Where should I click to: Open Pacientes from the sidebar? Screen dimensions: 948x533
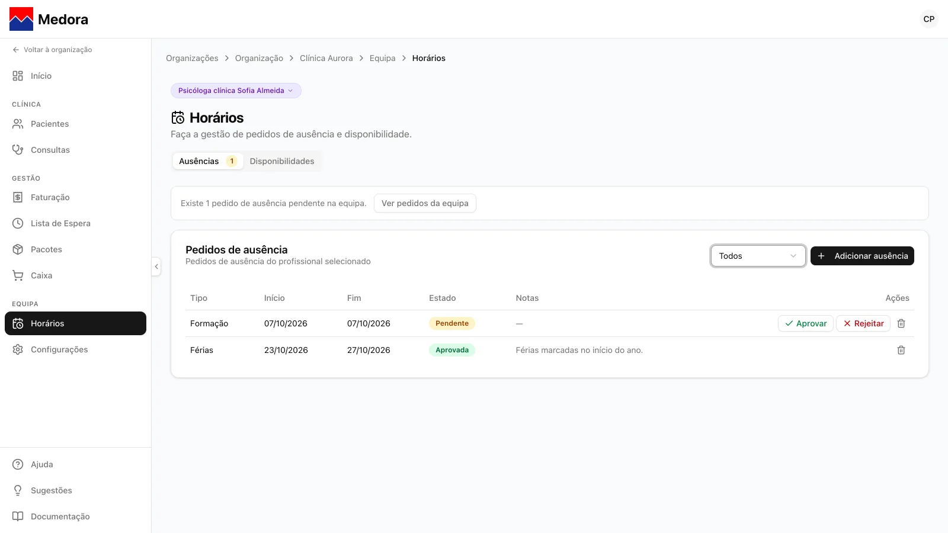(x=75, y=124)
